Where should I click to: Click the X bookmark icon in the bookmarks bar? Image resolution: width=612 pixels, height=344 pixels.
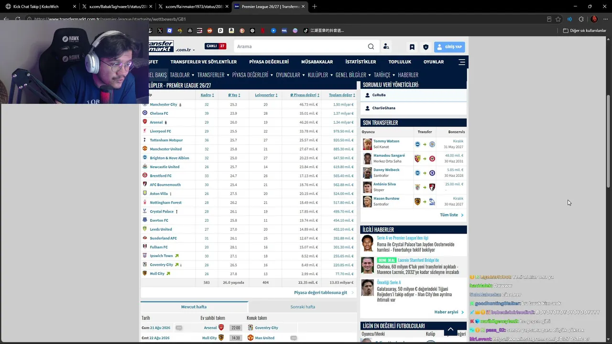pyautogui.click(x=160, y=31)
